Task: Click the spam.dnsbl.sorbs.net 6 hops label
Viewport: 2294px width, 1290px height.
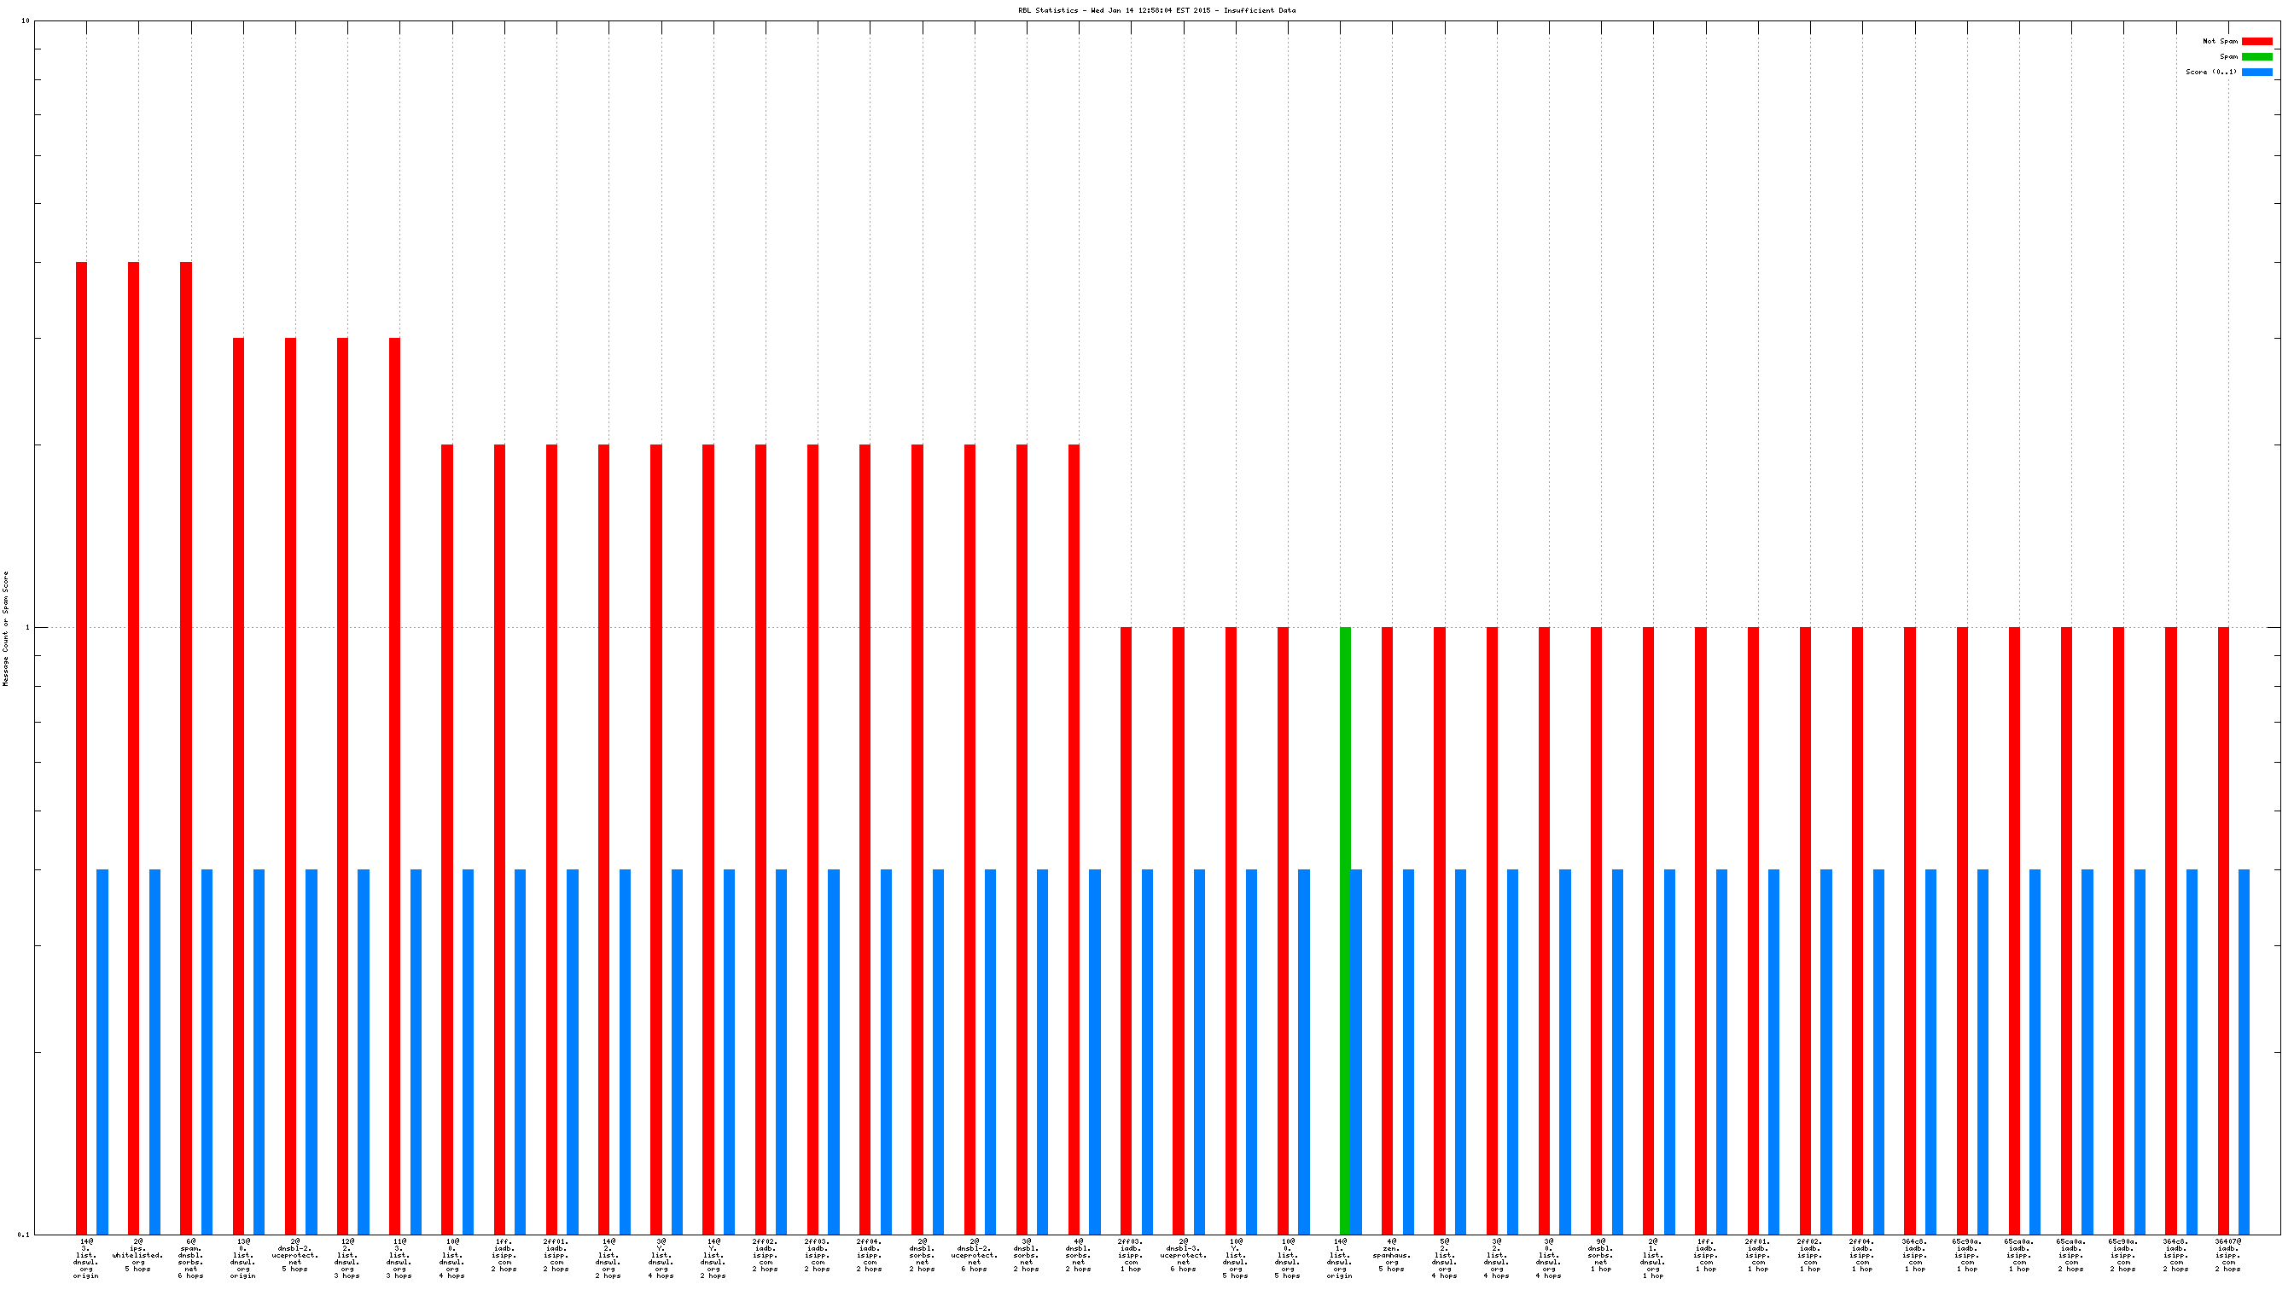Action: [x=190, y=1258]
